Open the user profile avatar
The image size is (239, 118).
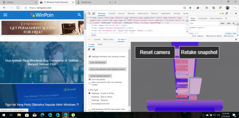point(227,8)
